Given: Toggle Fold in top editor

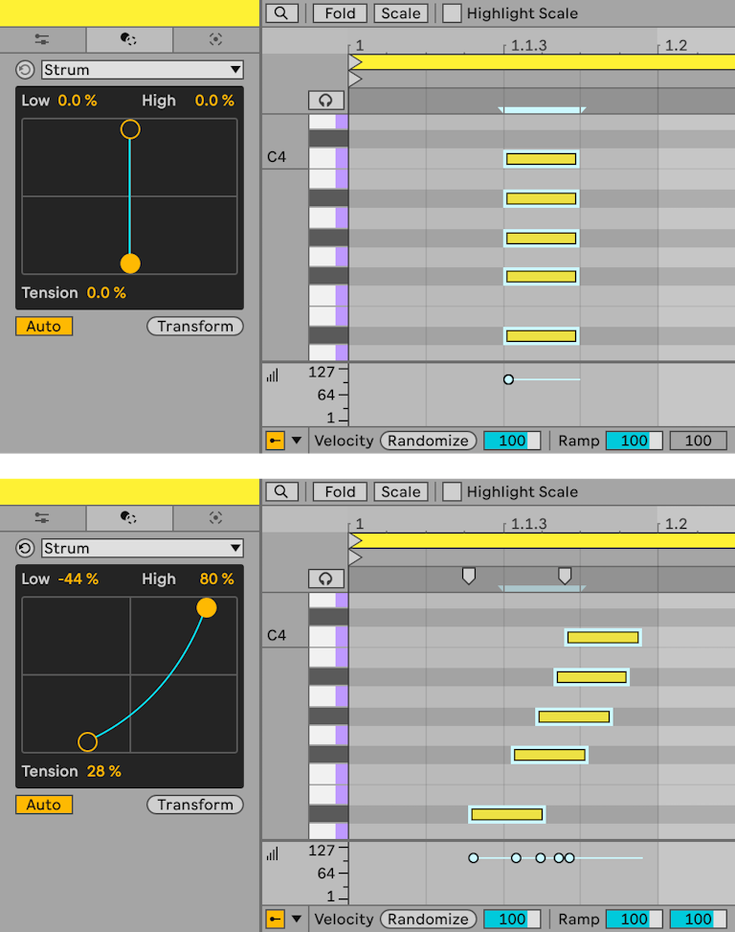Looking at the screenshot, I should [x=340, y=13].
